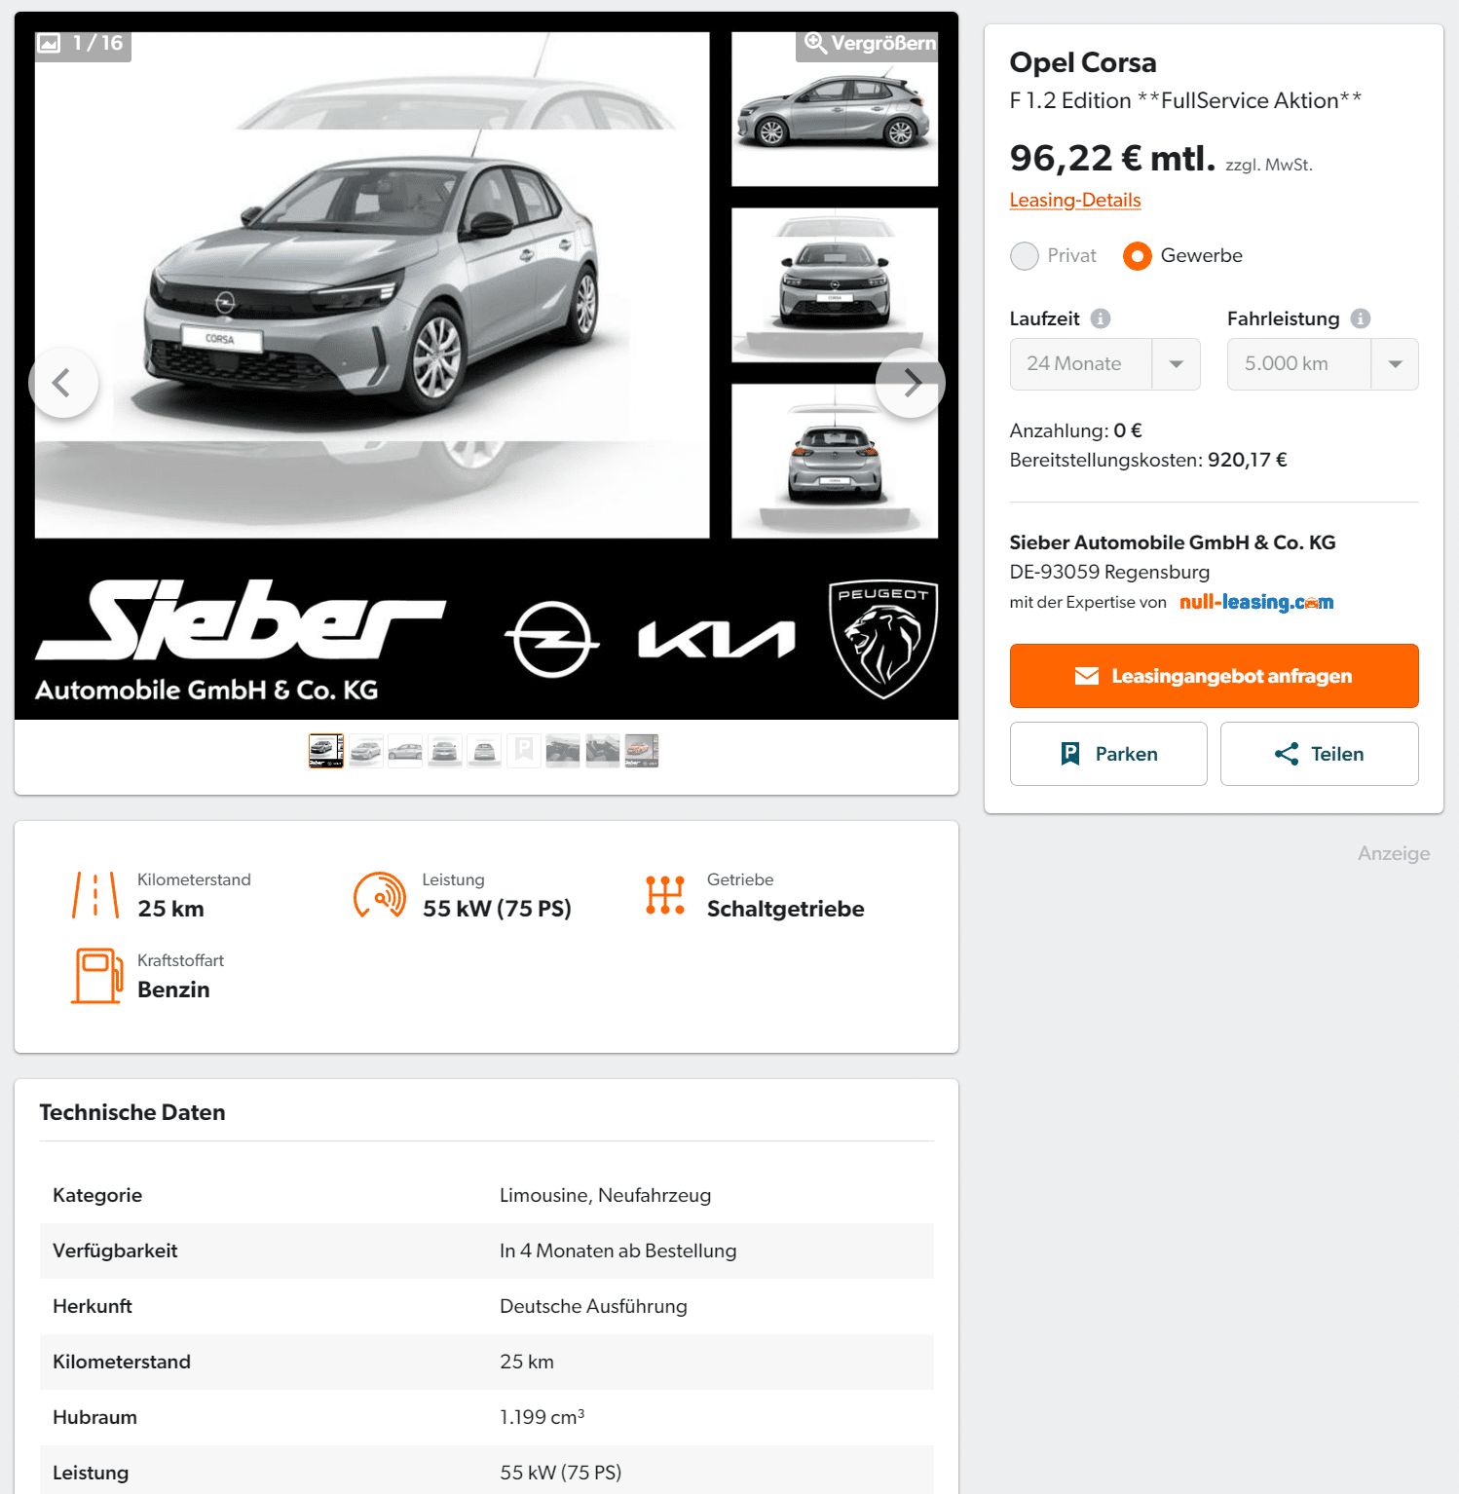Select the side-view car thumbnail at top right
This screenshot has width=1459, height=1494.
835,109
